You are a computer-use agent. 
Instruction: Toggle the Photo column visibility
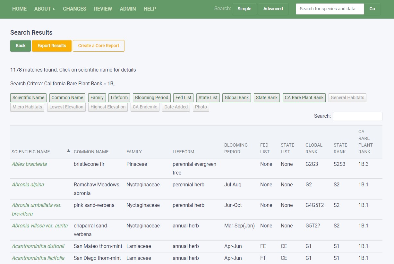click(x=201, y=107)
